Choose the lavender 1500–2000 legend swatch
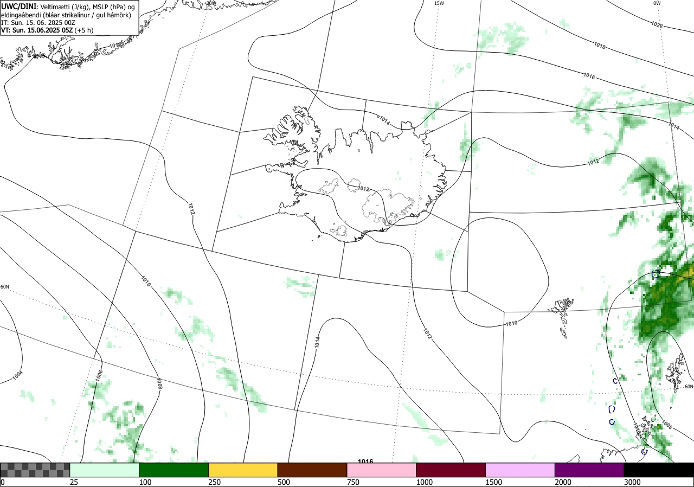 pyautogui.click(x=520, y=470)
